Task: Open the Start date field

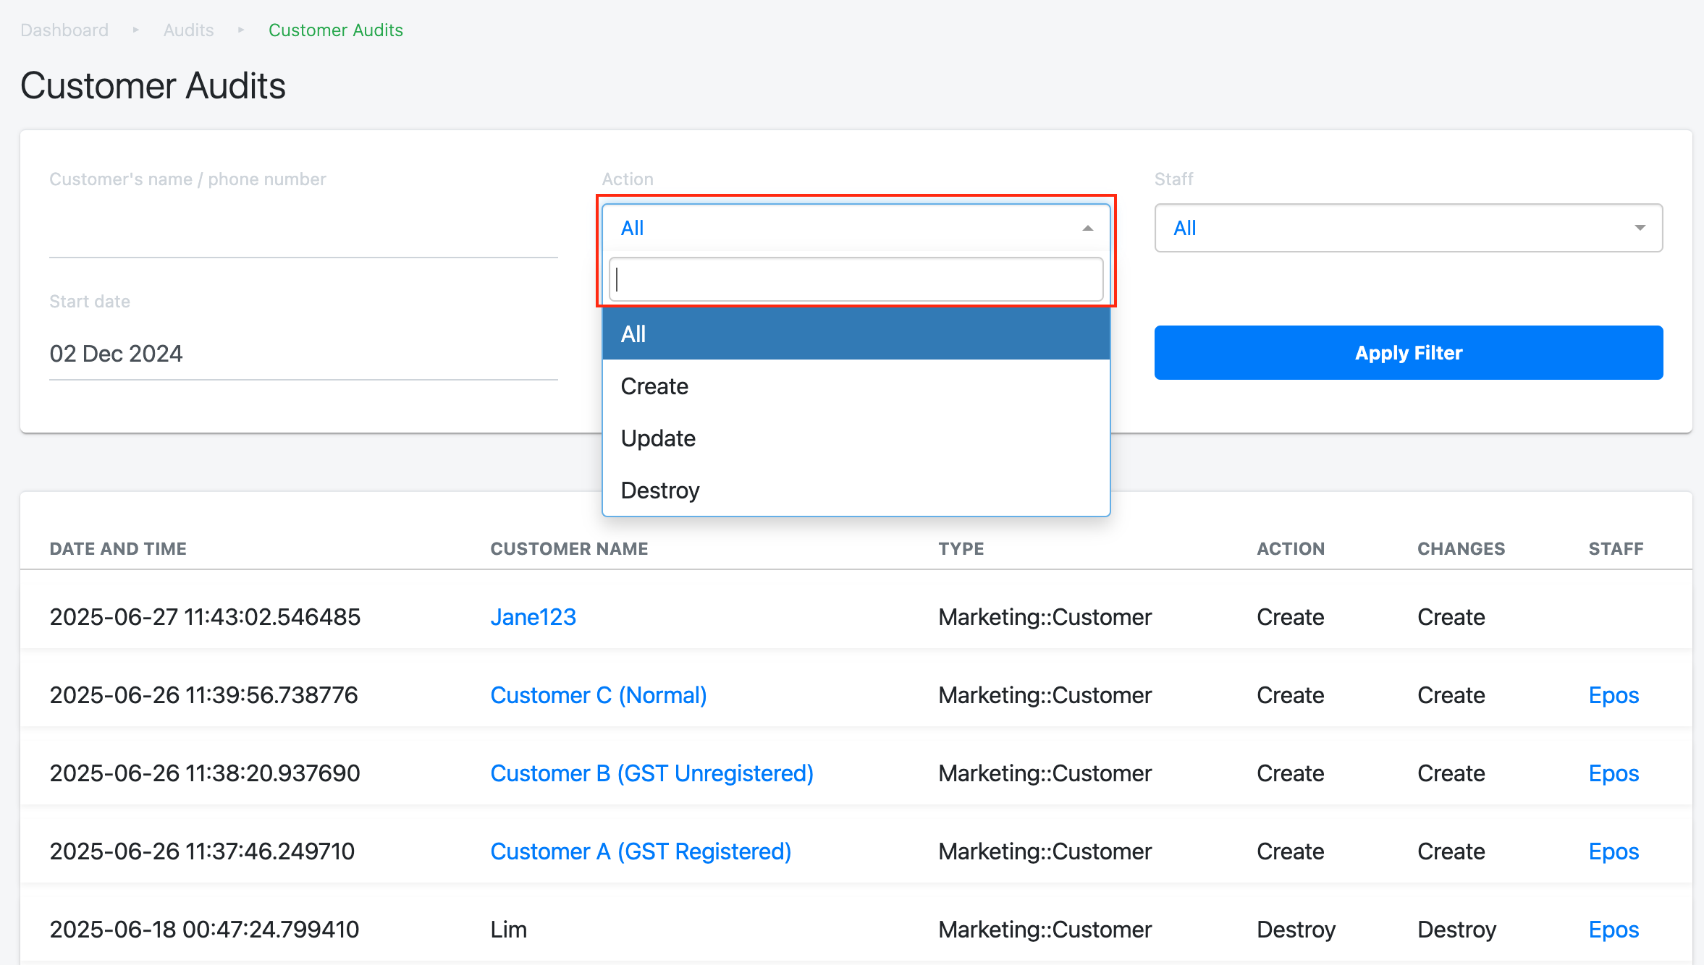Action: (303, 354)
